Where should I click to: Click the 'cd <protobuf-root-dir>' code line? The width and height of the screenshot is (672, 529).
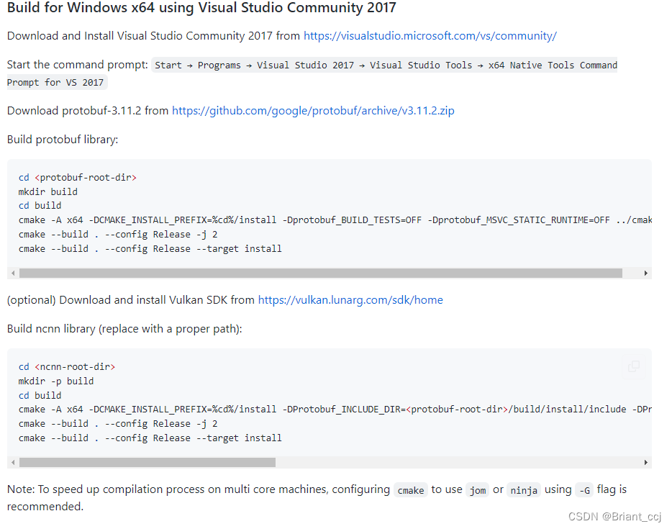pos(78,178)
